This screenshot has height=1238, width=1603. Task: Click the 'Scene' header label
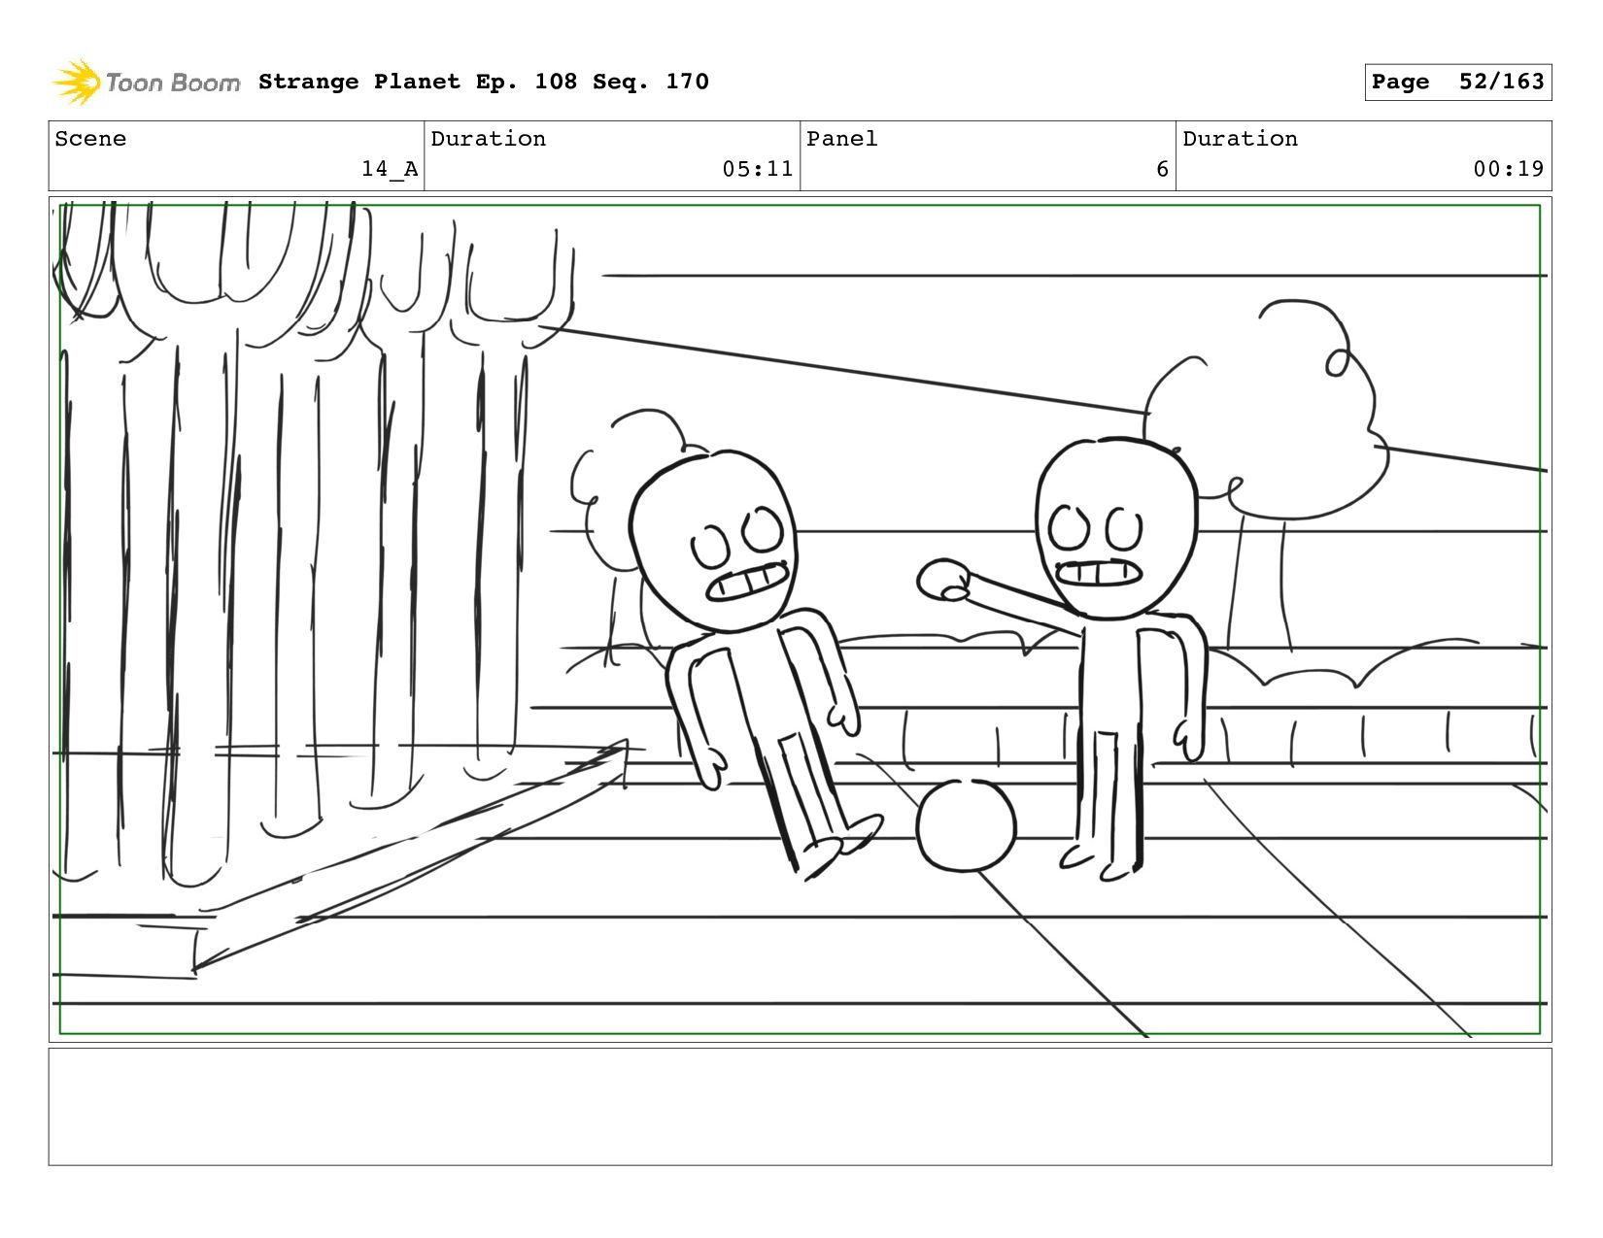[x=90, y=139]
